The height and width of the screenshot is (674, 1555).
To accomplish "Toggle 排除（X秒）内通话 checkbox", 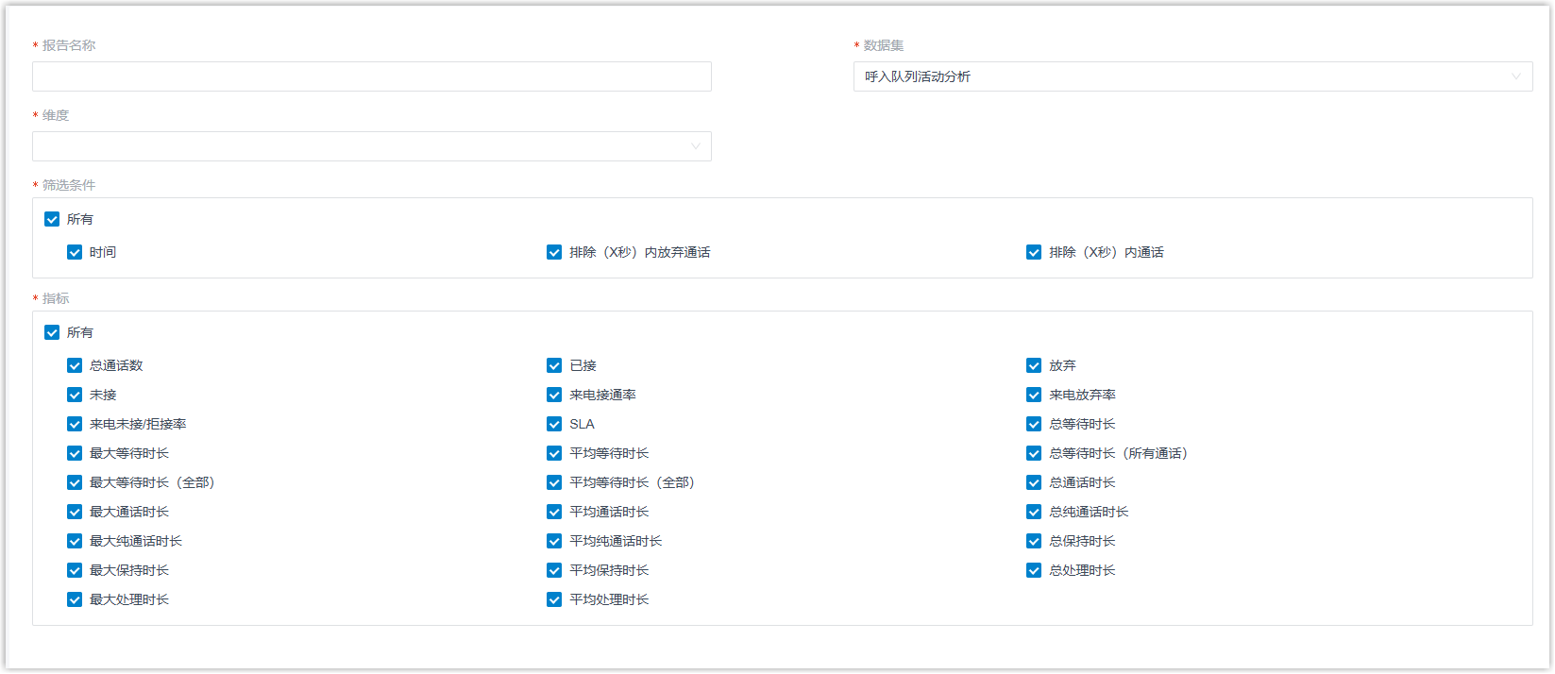I will pyautogui.click(x=1034, y=252).
